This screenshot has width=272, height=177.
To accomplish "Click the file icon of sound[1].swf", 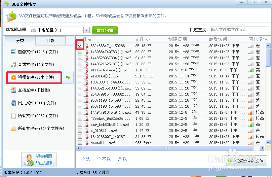I will coord(86,143).
